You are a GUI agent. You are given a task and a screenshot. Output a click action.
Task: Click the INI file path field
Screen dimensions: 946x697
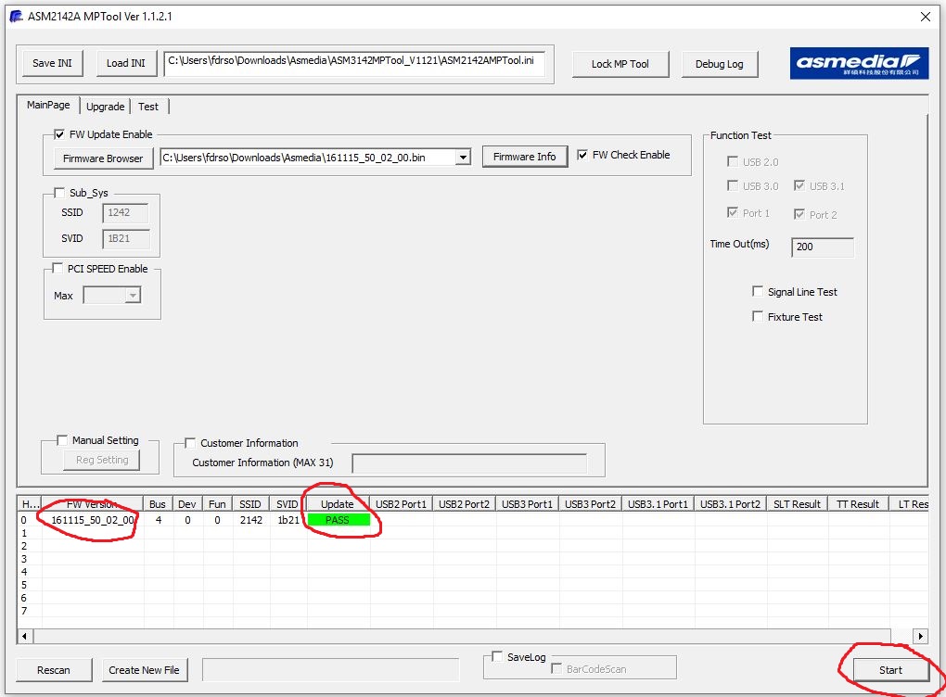pos(354,63)
